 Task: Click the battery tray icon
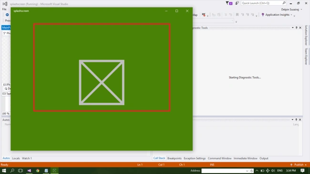pyautogui.click(x=262, y=171)
